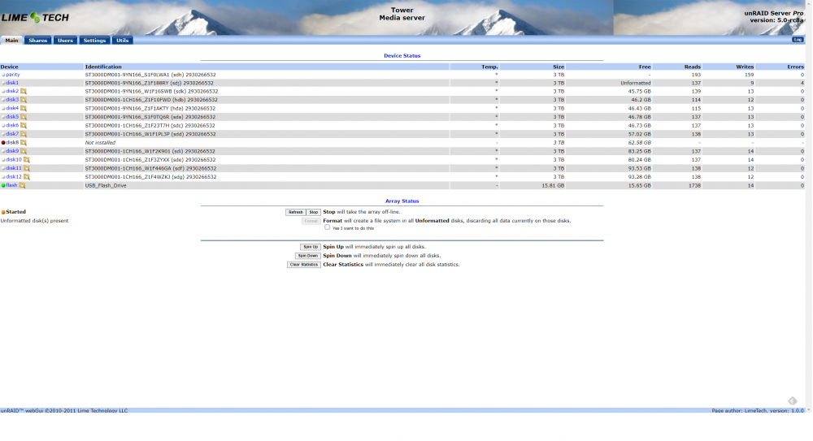Click the grey status ball beside parity
Viewport: 813px width, 441px height.
pyautogui.click(x=3, y=75)
